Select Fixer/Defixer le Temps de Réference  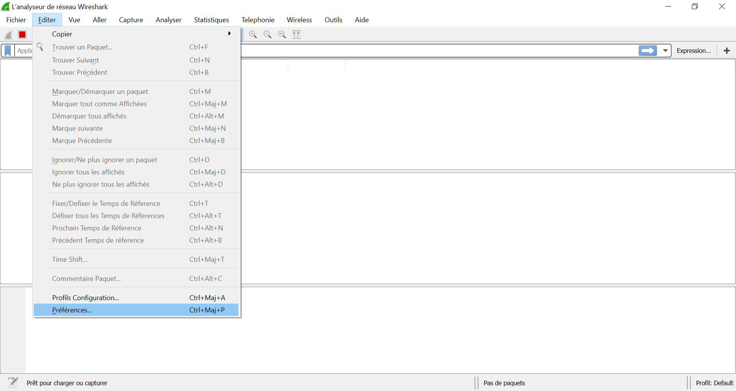[136, 204]
